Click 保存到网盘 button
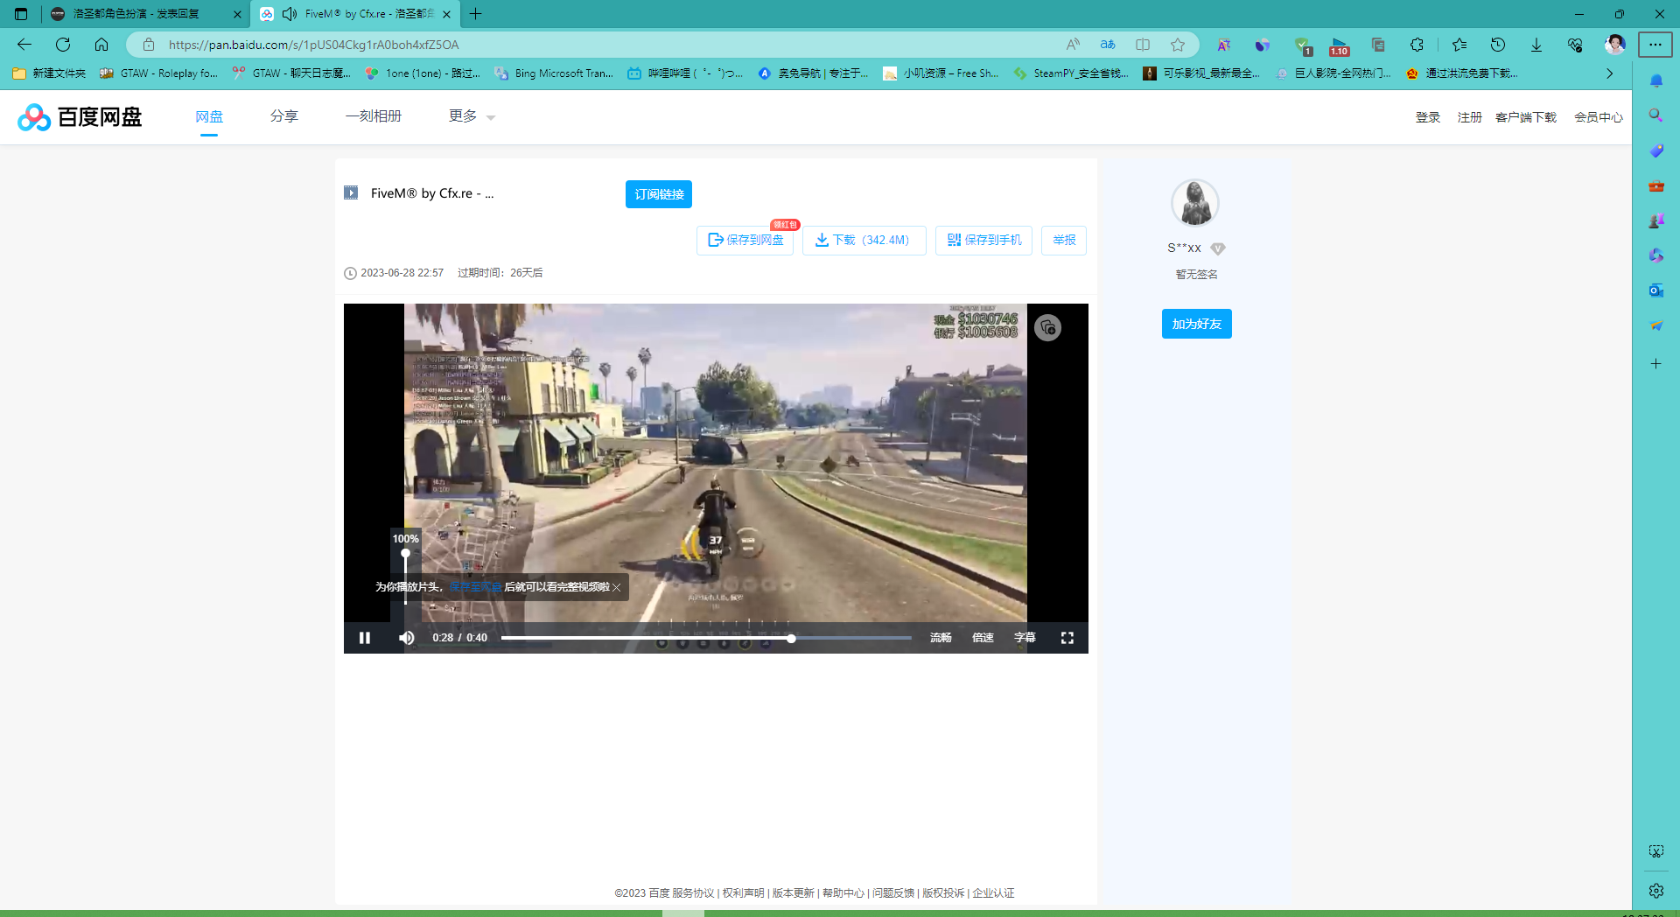This screenshot has width=1680, height=917. (745, 240)
